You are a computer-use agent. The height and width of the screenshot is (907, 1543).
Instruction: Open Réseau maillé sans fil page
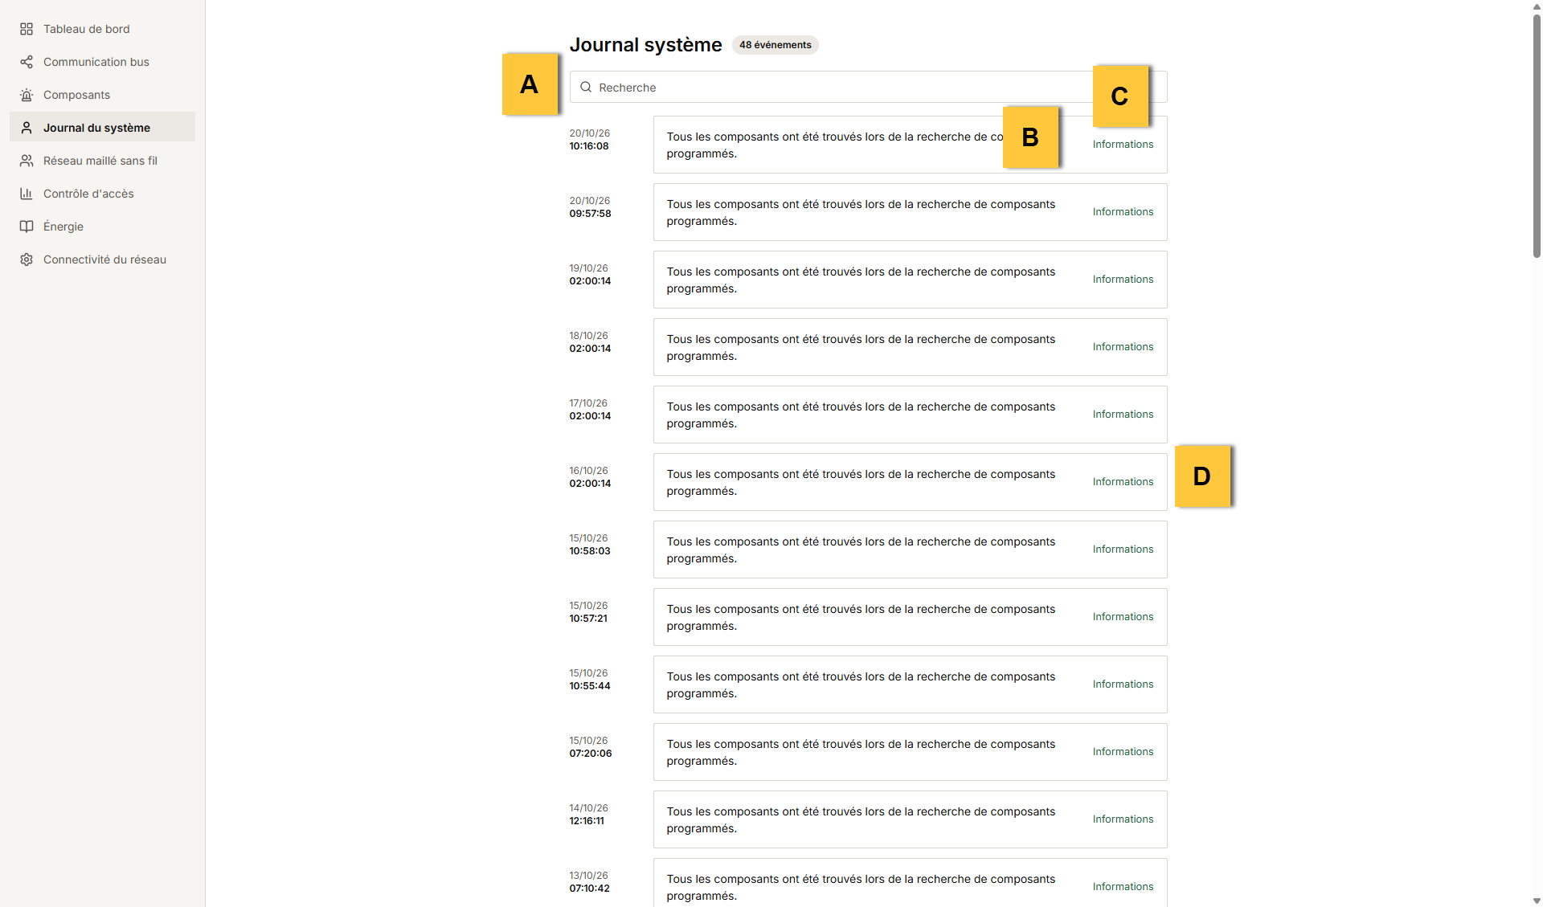(x=102, y=161)
